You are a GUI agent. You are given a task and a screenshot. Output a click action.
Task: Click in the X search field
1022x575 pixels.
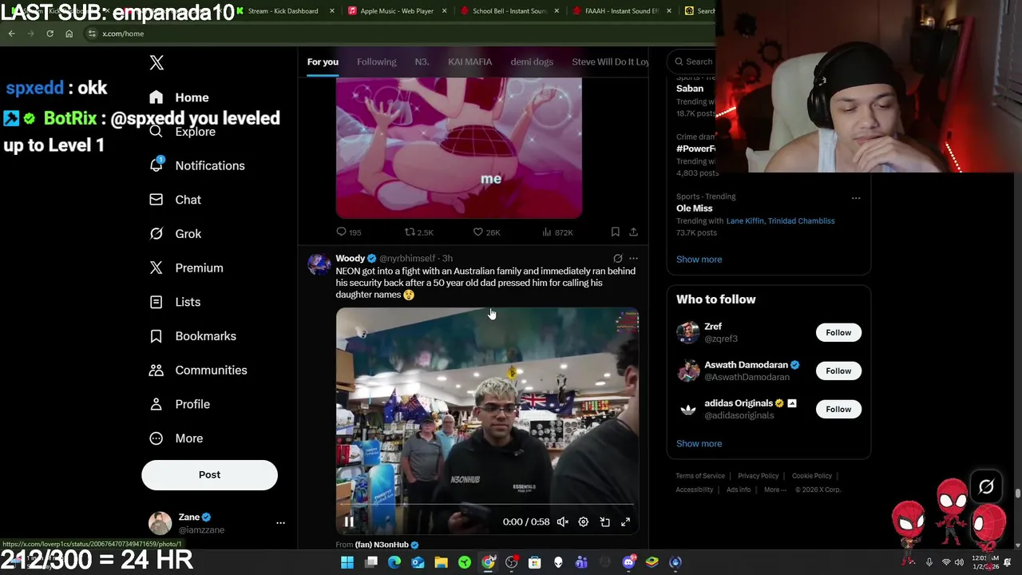[x=691, y=61]
